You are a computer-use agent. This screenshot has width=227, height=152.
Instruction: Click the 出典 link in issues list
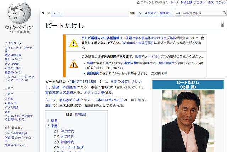tap(90, 63)
